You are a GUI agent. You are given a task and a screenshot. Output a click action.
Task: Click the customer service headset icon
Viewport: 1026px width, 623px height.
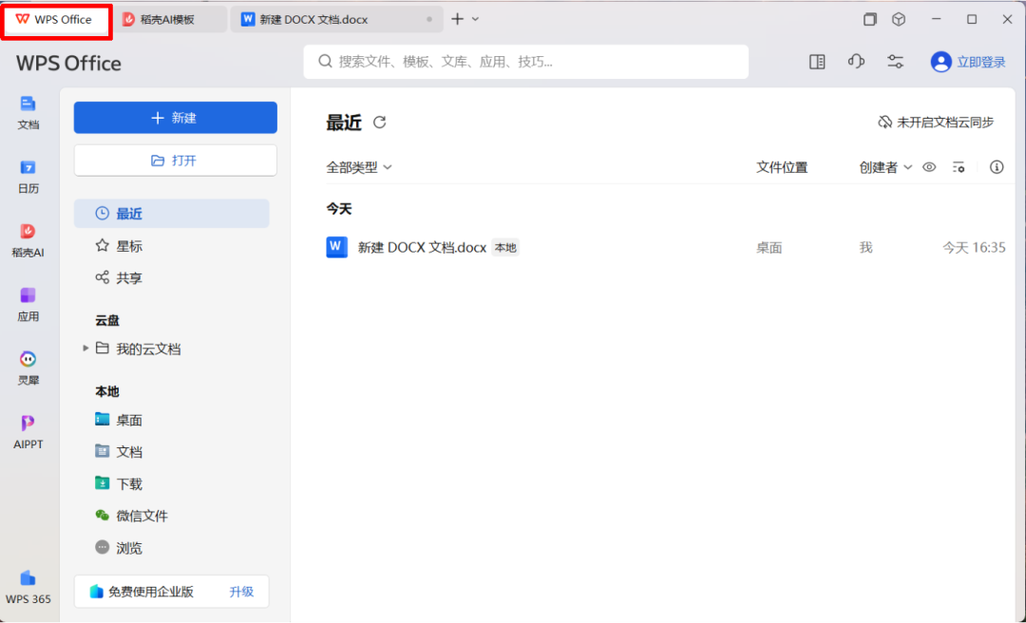pos(856,62)
